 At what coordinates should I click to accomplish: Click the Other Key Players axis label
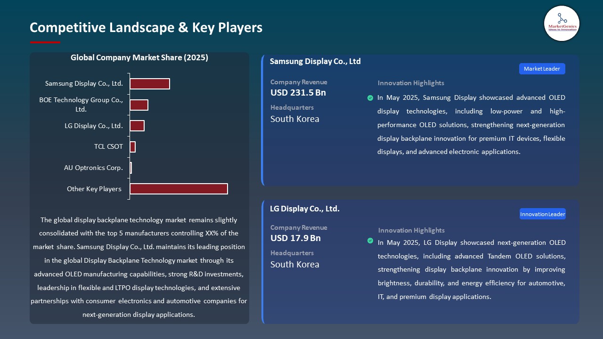pos(94,189)
